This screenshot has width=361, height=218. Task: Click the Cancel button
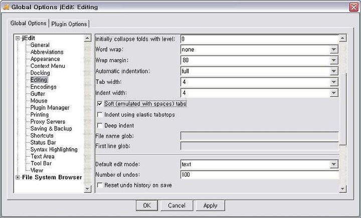point(176,205)
